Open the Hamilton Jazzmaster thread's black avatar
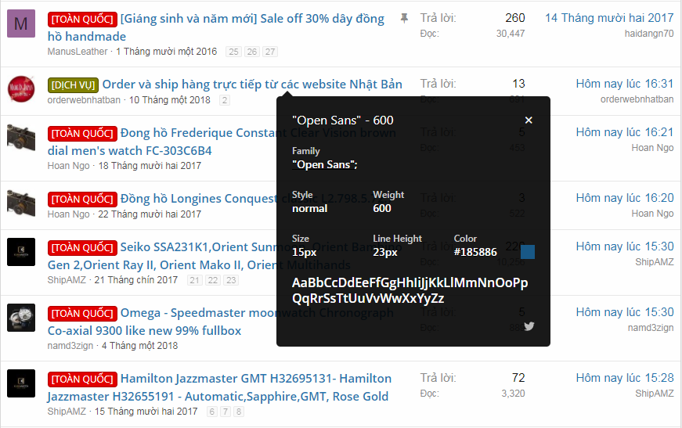The height and width of the screenshot is (428, 682). [21, 384]
